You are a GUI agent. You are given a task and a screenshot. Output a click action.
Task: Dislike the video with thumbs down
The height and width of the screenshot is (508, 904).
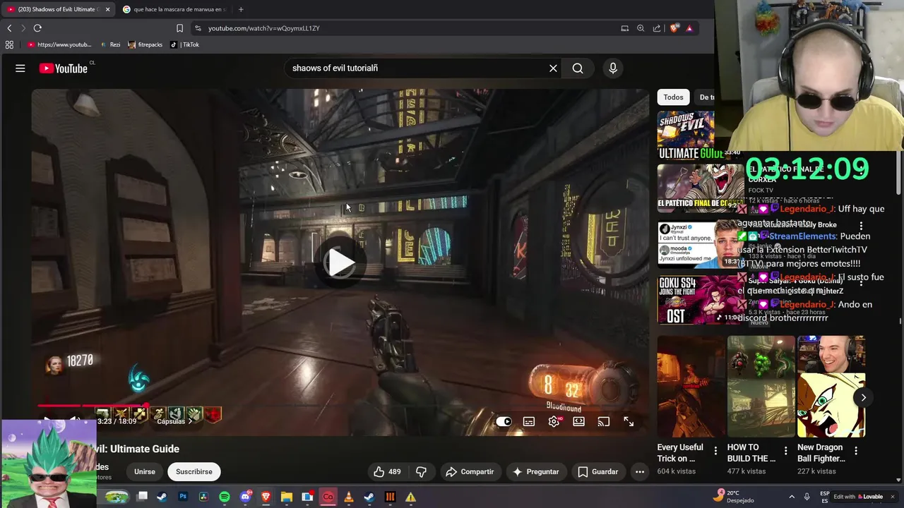(x=422, y=471)
